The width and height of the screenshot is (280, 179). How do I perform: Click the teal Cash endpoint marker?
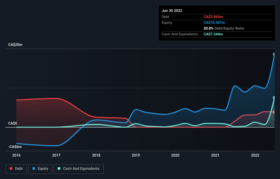pyautogui.click(x=274, y=98)
